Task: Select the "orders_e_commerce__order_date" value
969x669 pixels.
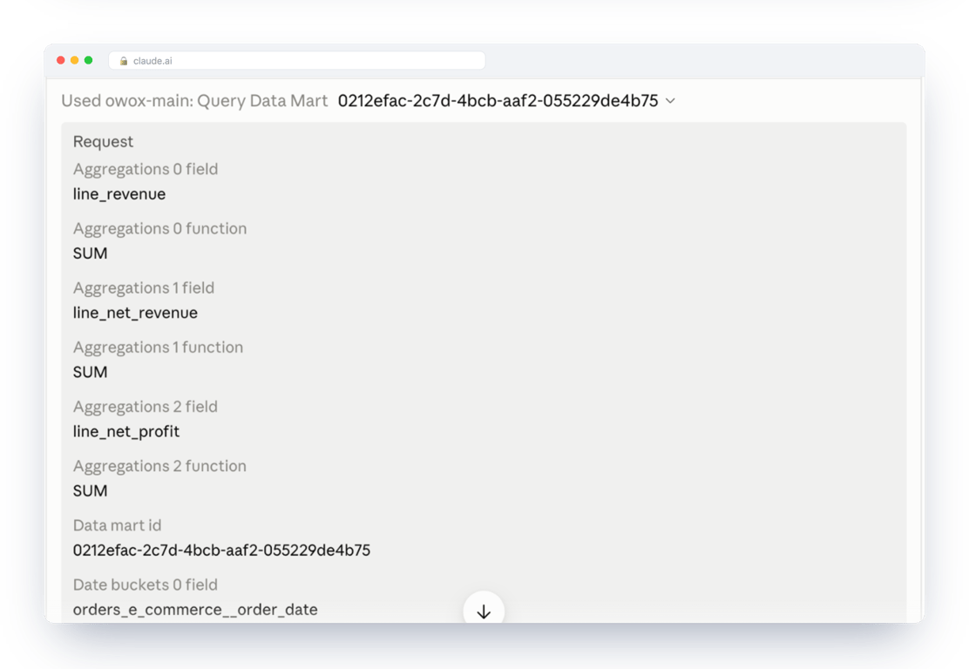Action: pyautogui.click(x=195, y=610)
